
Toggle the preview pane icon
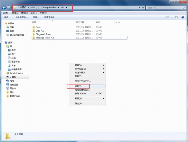(x=177, y=17)
